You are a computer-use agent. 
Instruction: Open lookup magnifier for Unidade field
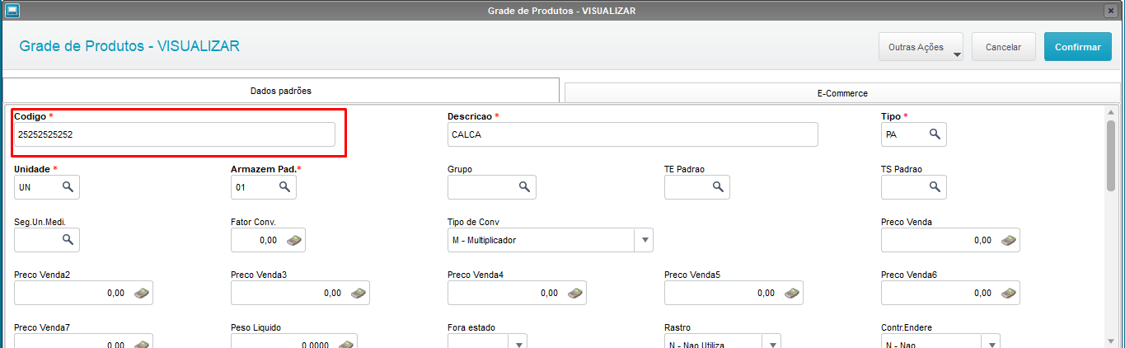point(68,187)
